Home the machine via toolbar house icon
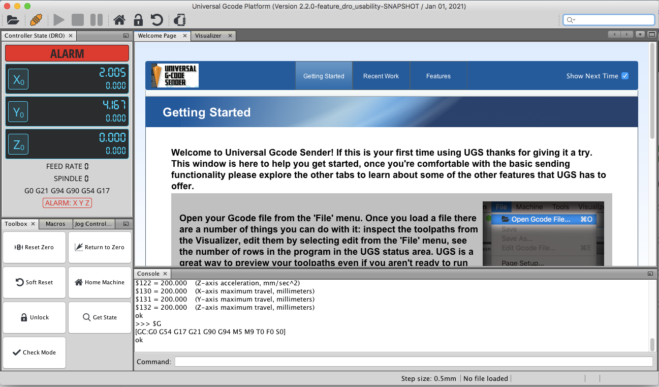The width and height of the screenshot is (659, 387). (119, 20)
